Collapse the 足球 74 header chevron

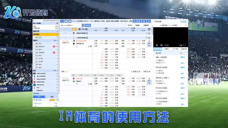point(66,29)
